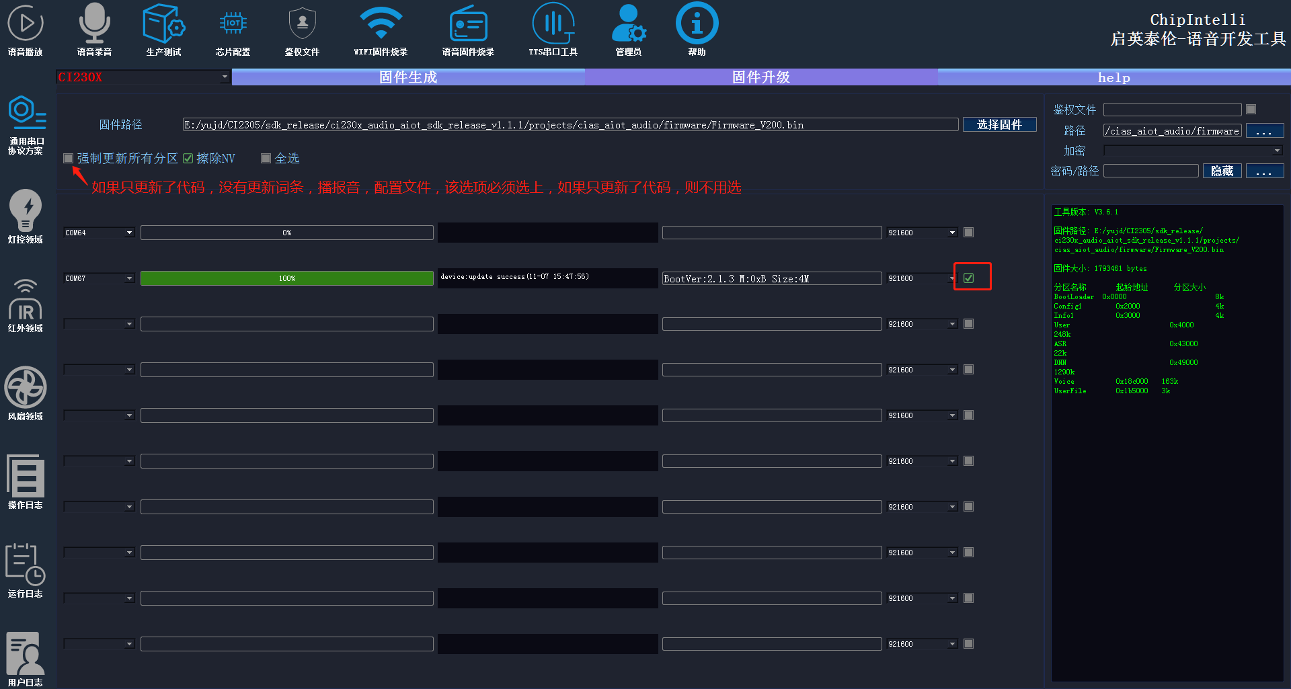Open the 管理员 administrator settings
Screen dimensions: 1291x689
[629, 30]
